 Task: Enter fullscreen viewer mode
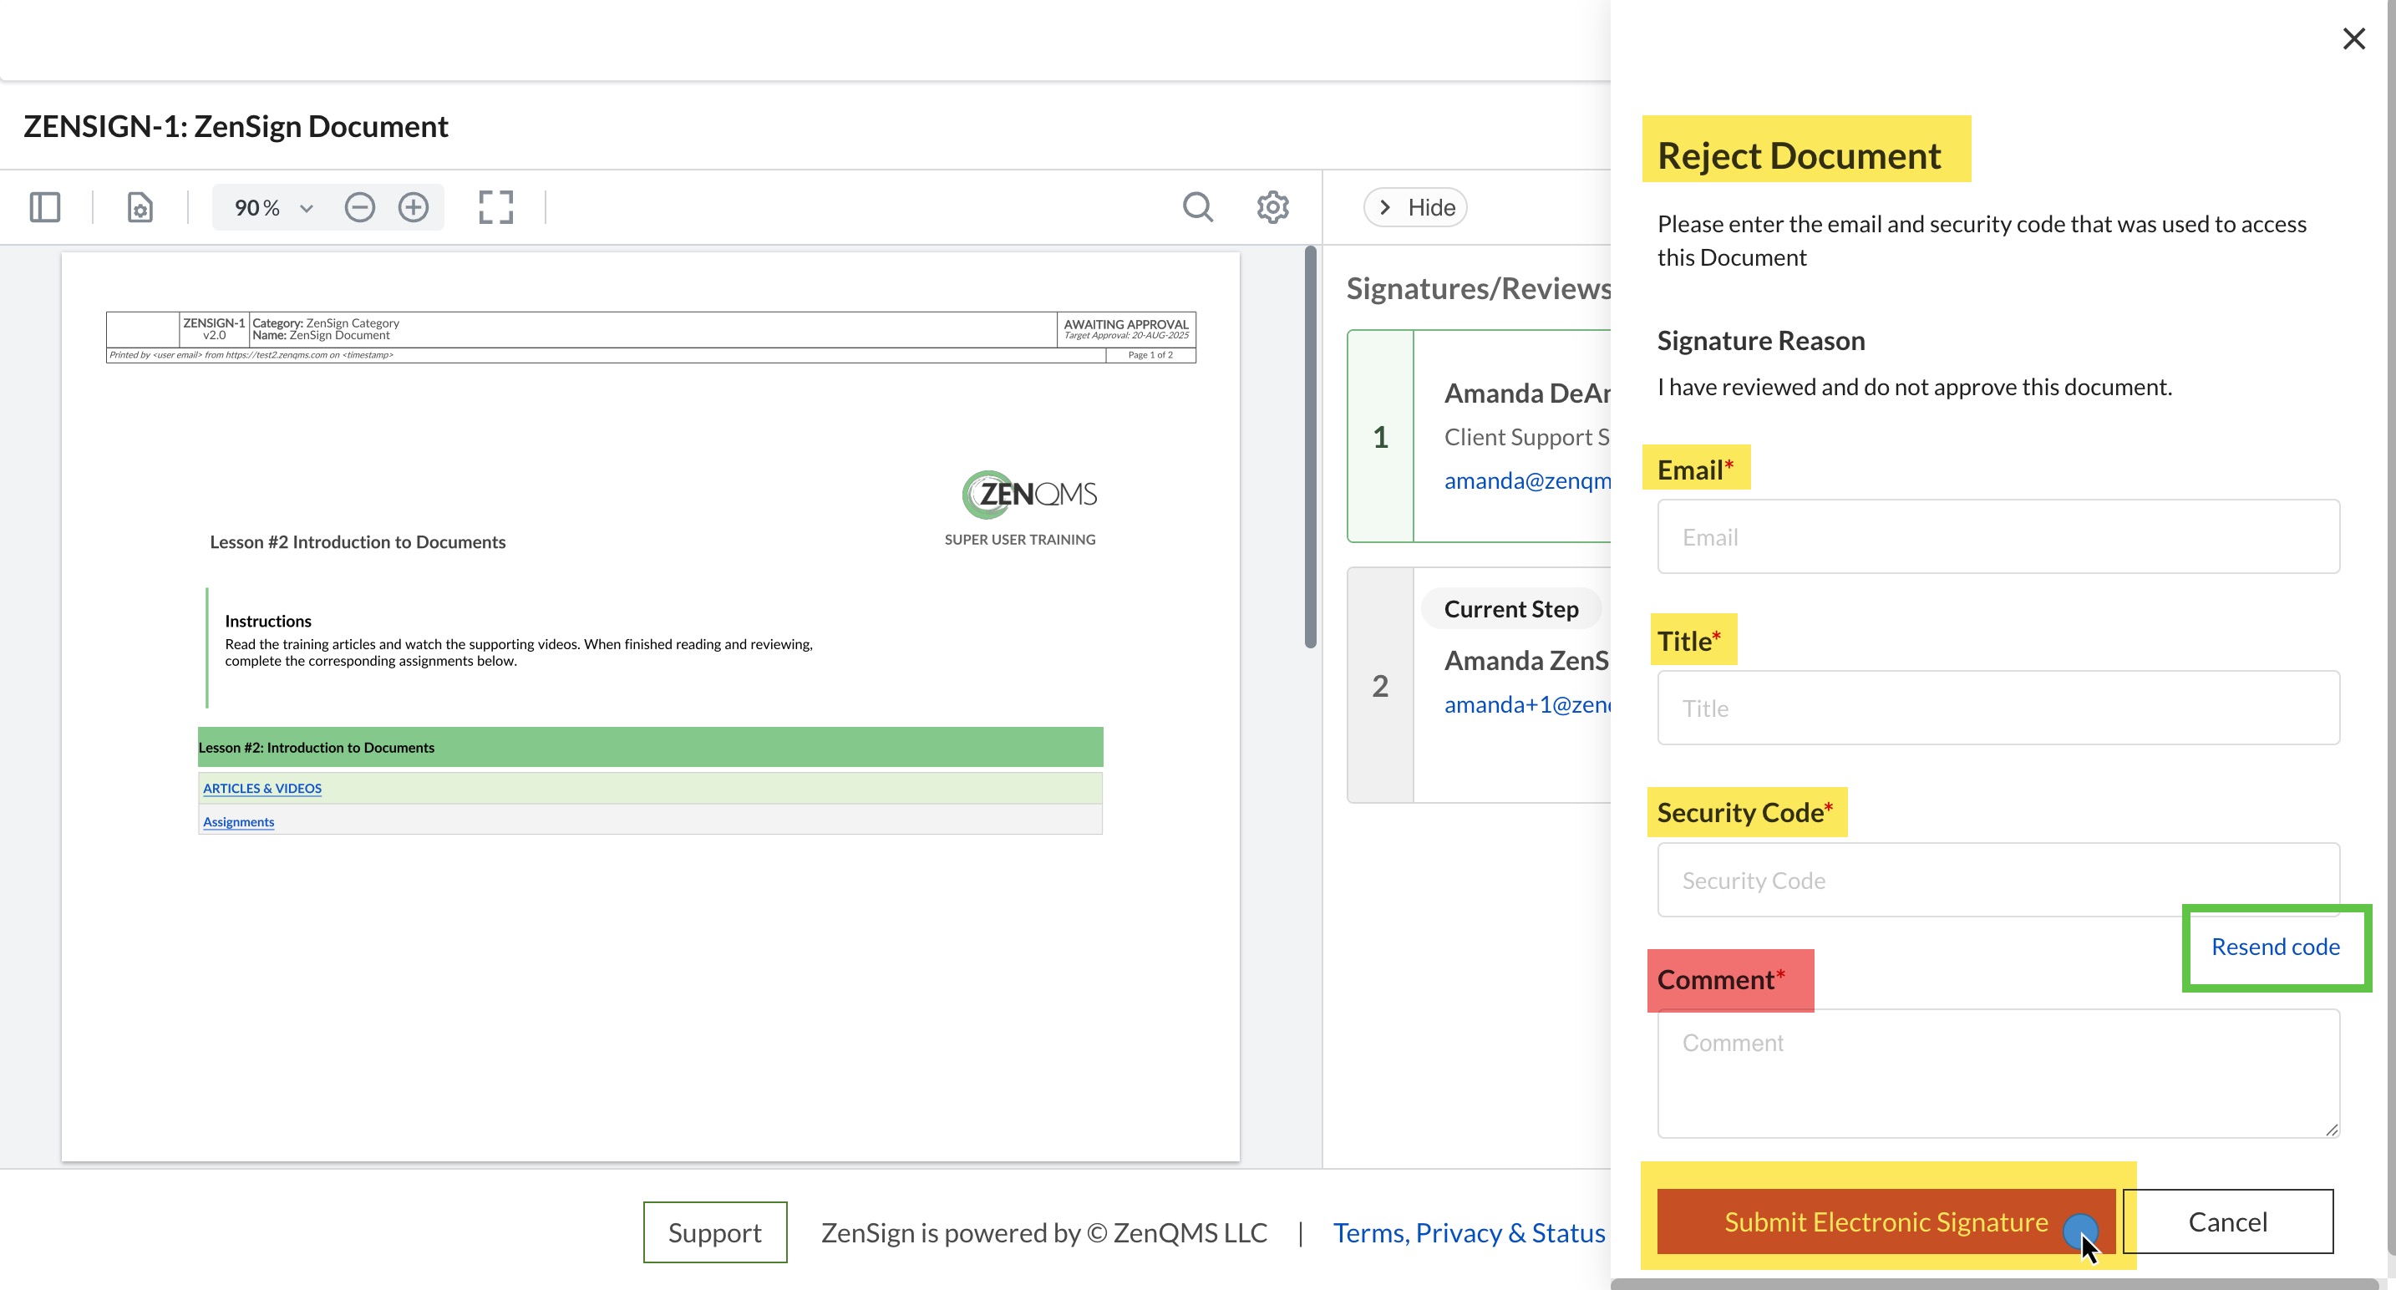point(495,206)
